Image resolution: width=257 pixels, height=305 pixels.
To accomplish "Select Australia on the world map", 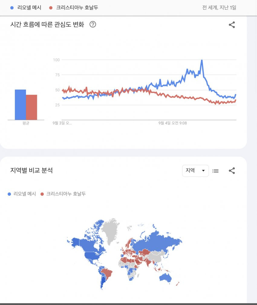I will point(165,278).
